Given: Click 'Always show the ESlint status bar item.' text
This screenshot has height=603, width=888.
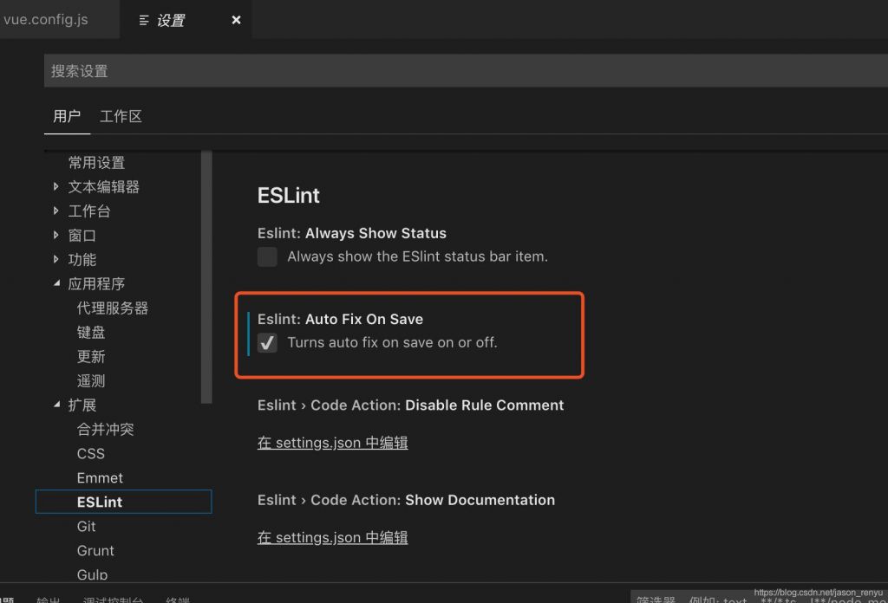Looking at the screenshot, I should [x=417, y=256].
